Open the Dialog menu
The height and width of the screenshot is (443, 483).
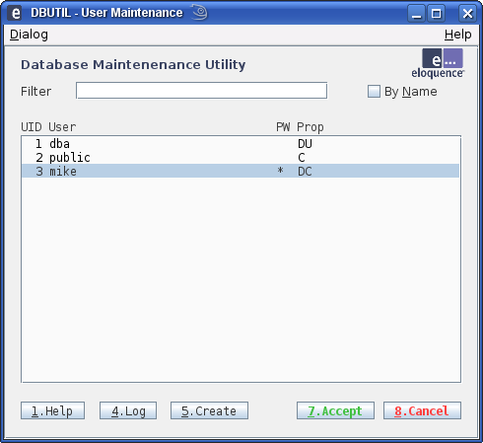tap(29, 35)
